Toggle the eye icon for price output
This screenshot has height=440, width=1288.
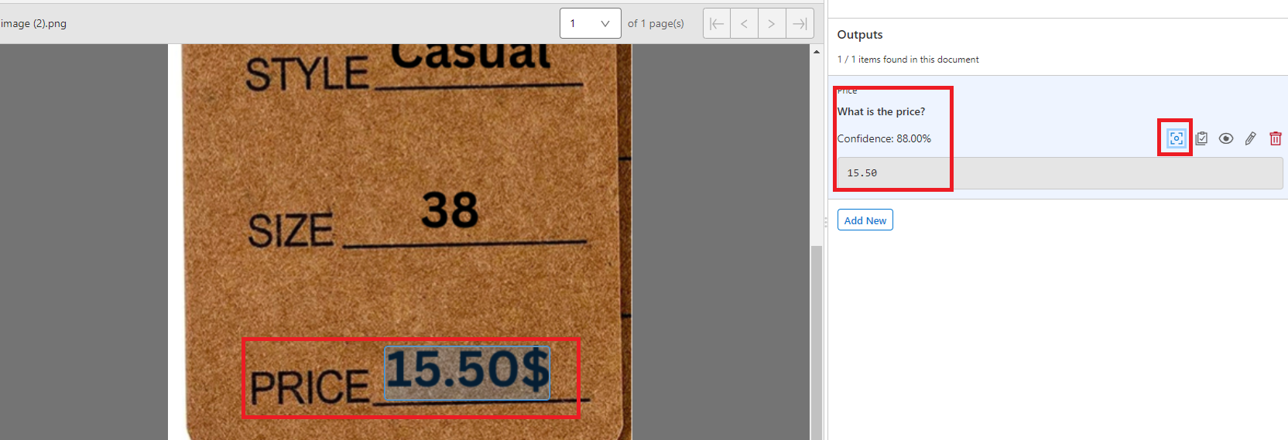point(1226,138)
